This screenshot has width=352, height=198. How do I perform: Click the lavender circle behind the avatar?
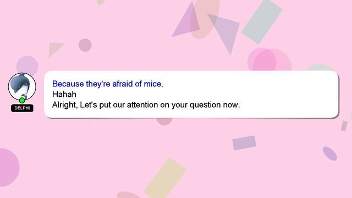click(27, 65)
